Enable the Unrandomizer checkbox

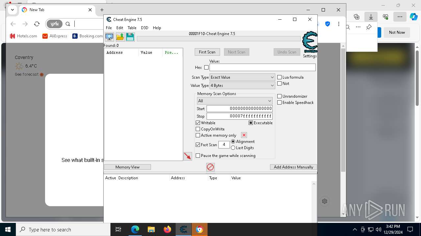pos(280,96)
